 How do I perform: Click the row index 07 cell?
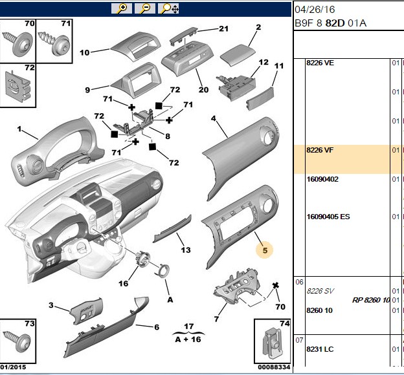pyautogui.click(x=299, y=341)
